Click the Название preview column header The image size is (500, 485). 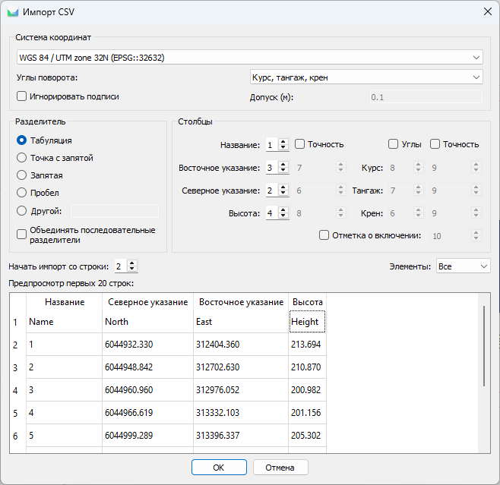point(65,302)
